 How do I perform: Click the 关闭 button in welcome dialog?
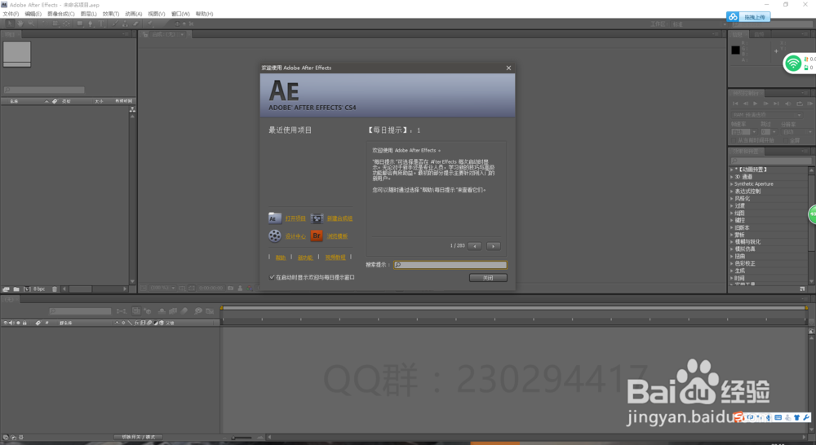coord(488,278)
